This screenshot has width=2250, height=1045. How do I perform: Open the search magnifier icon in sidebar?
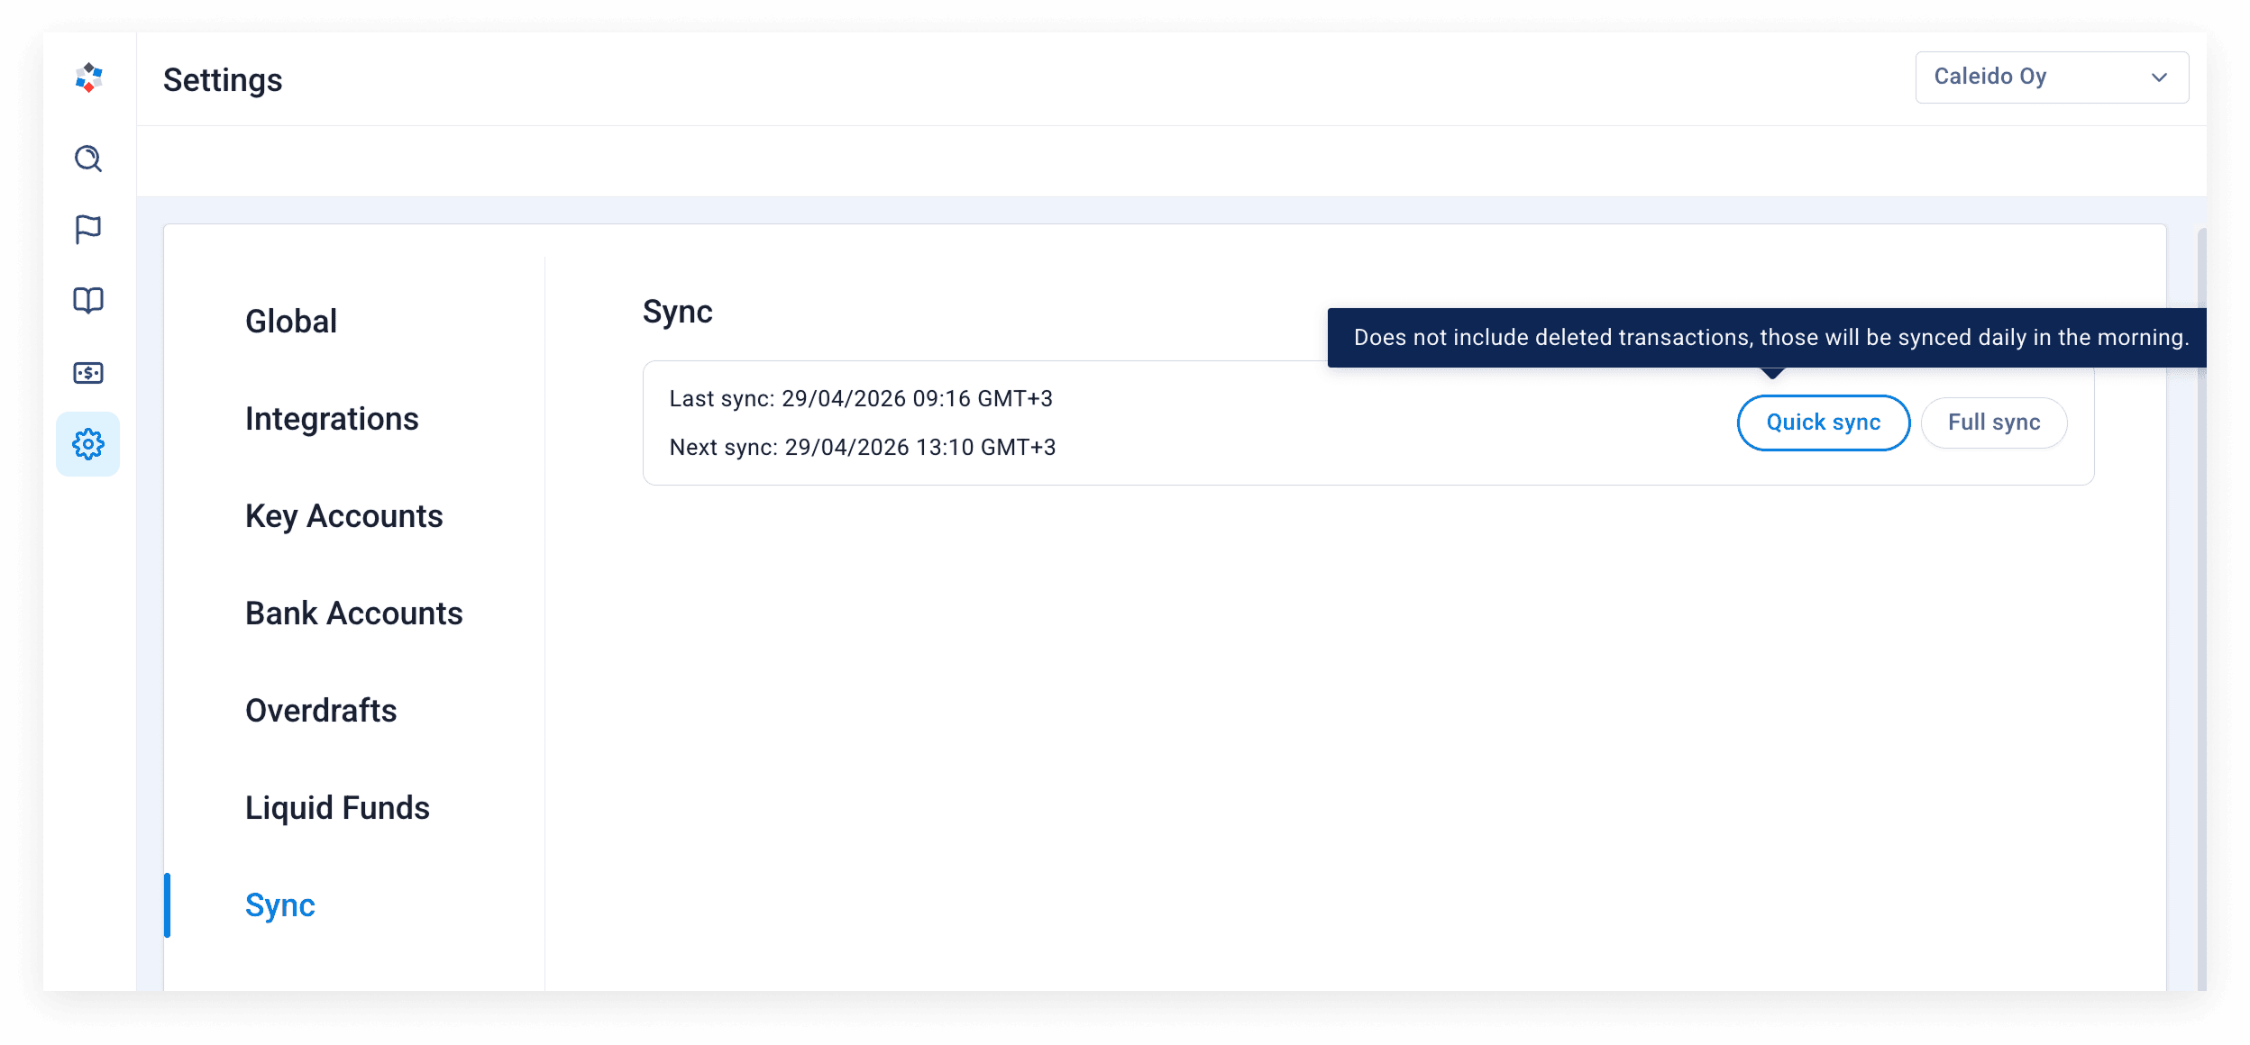(88, 159)
